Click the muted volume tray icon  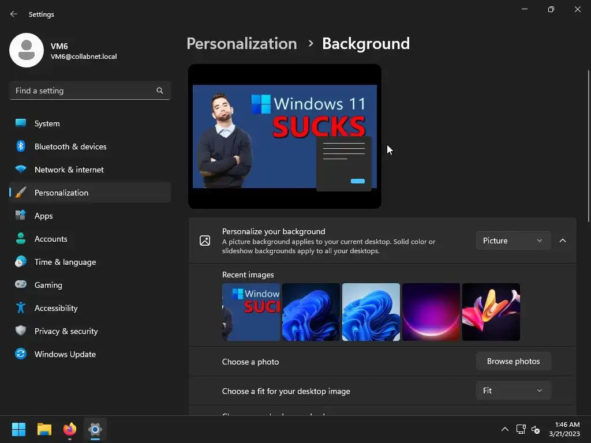click(x=536, y=429)
